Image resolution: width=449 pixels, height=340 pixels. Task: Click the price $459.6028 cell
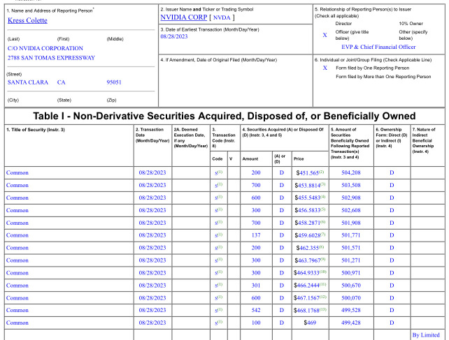(x=310, y=235)
